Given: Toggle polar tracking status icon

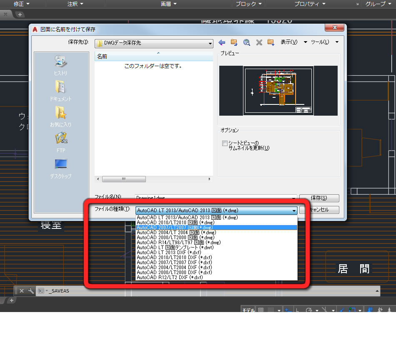Looking at the screenshot, I should pos(308,310).
